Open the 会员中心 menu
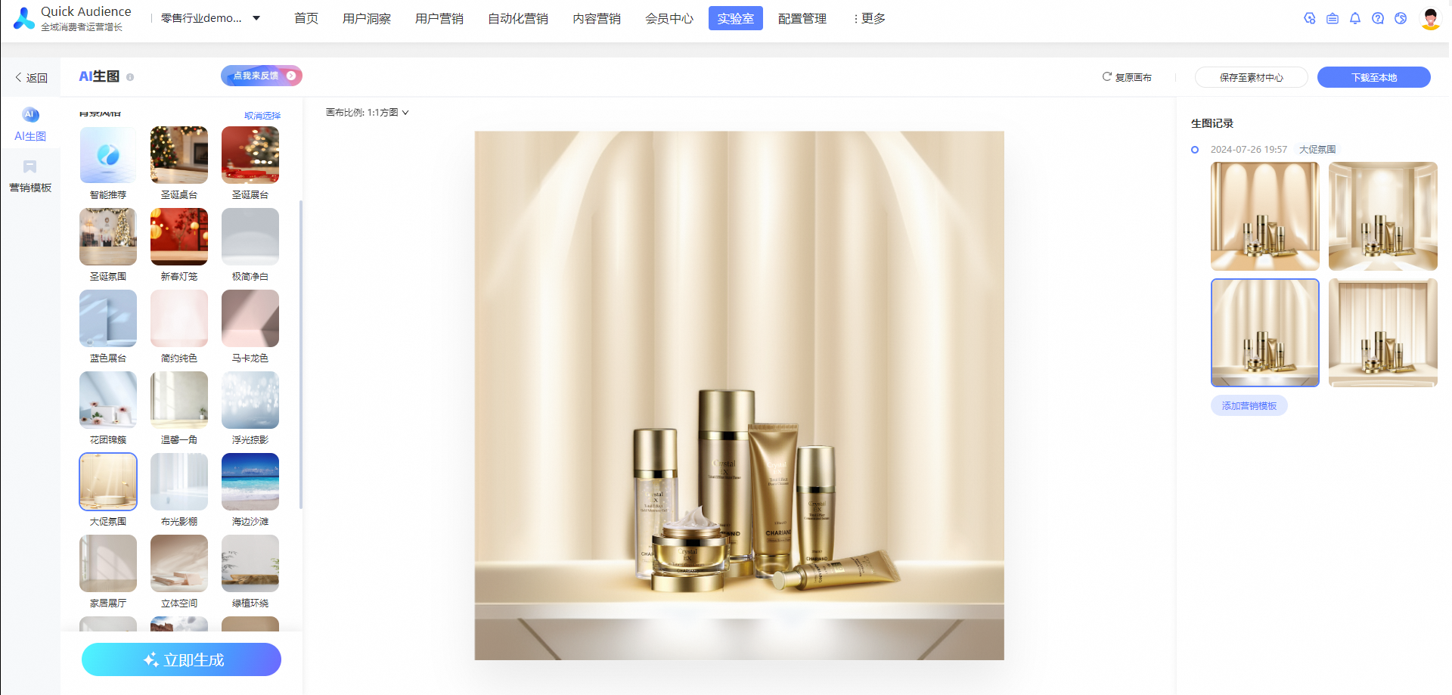This screenshot has width=1452, height=695. (669, 18)
